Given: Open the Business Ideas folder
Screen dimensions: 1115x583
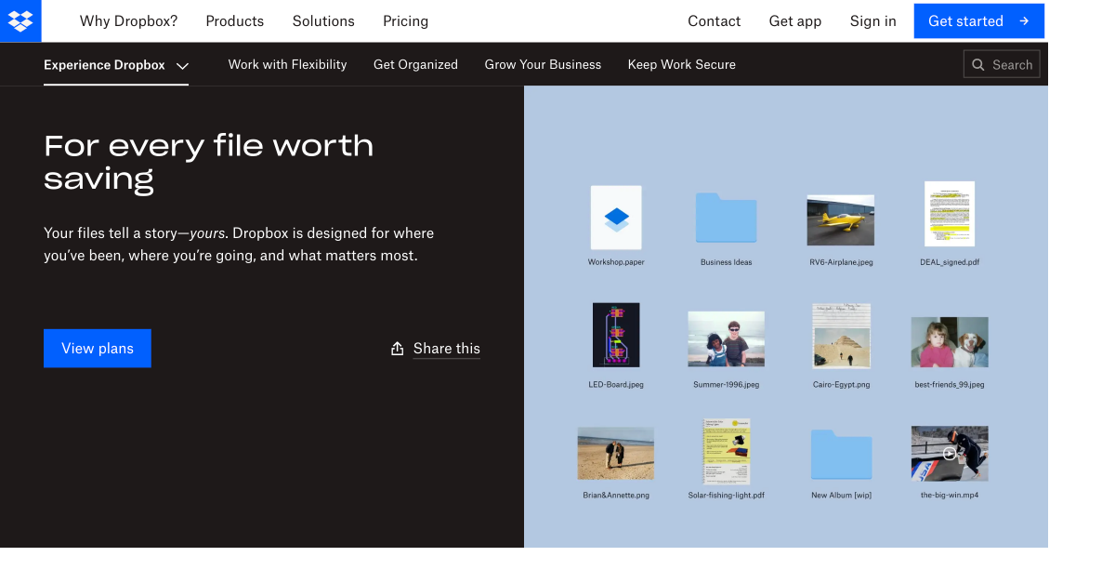Looking at the screenshot, I should (726, 218).
